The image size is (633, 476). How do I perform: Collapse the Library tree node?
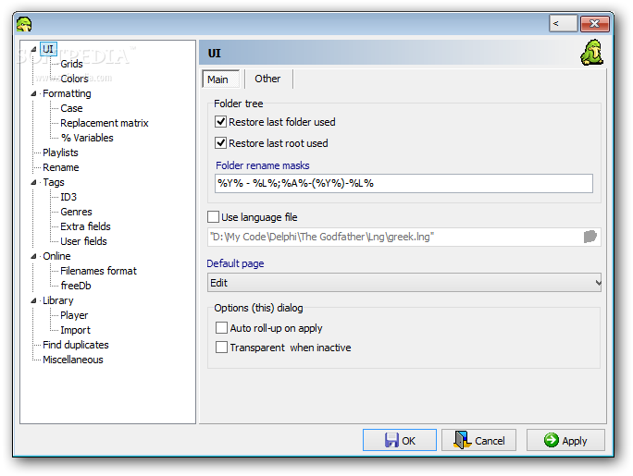click(x=34, y=300)
